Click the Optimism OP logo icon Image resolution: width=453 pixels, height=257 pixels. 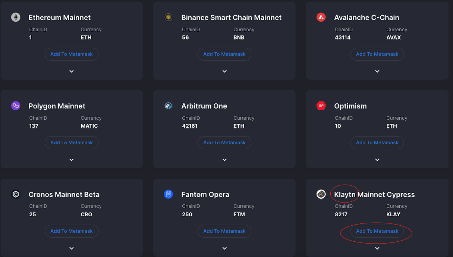click(x=321, y=106)
